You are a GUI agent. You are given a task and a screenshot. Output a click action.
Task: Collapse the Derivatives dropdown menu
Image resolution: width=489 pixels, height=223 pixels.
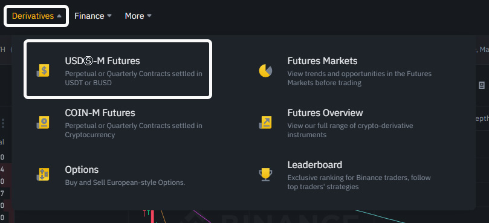tap(36, 16)
